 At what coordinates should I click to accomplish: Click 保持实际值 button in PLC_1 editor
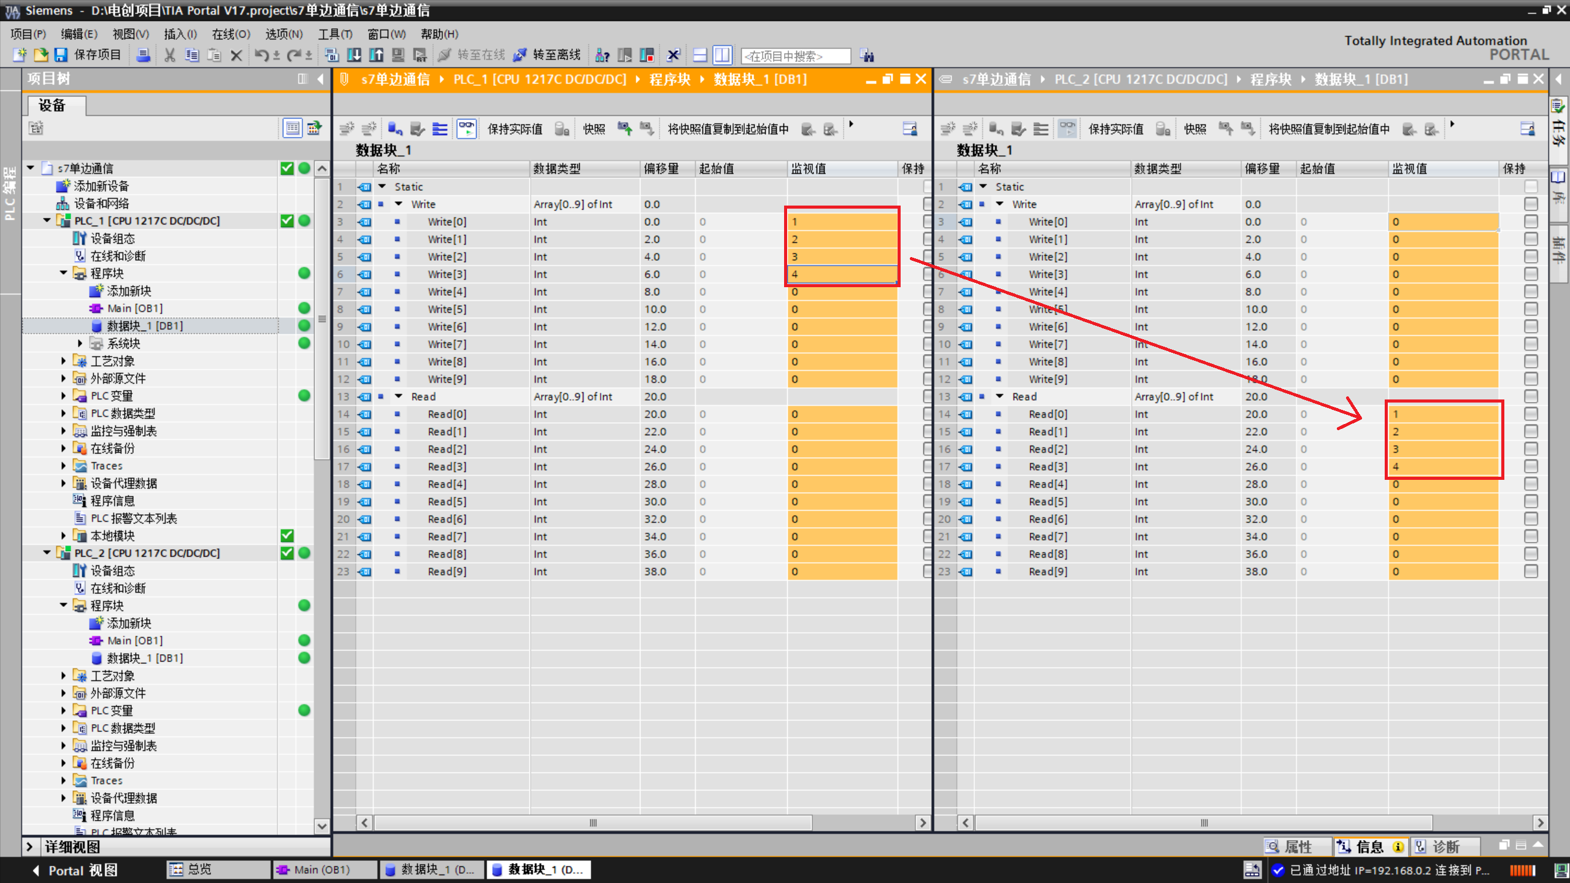(x=514, y=129)
